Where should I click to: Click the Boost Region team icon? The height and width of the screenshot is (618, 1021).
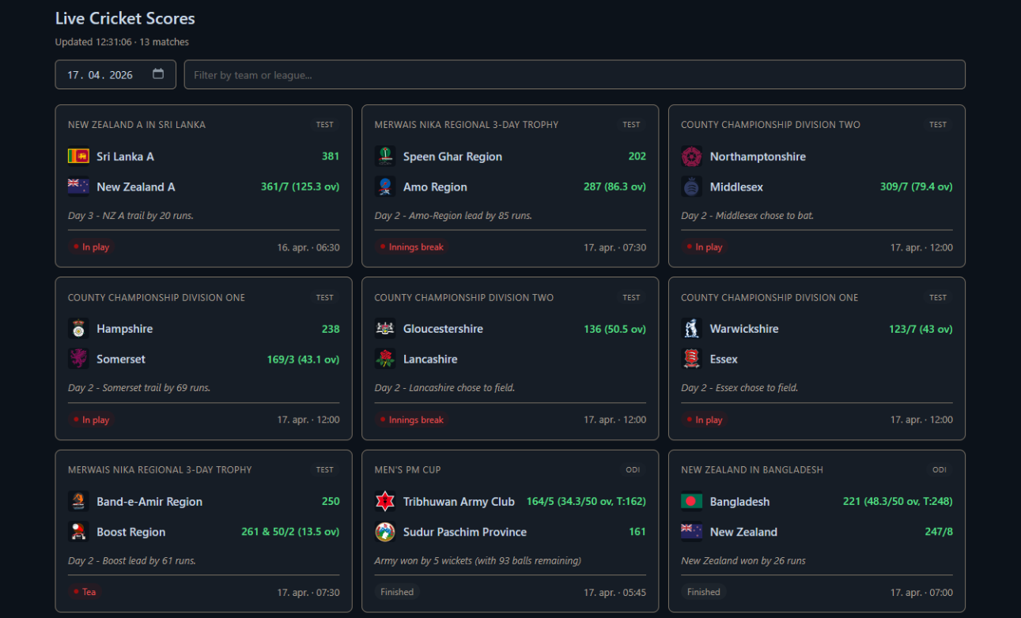78,532
